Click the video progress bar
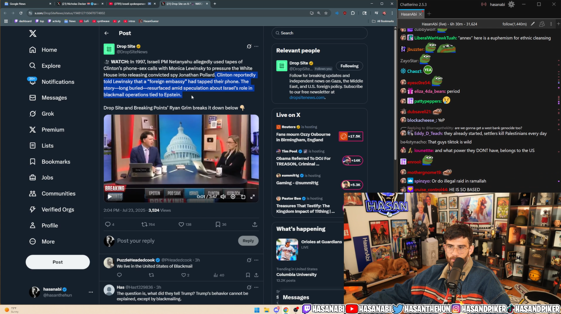The image size is (561, 314). coord(181,189)
